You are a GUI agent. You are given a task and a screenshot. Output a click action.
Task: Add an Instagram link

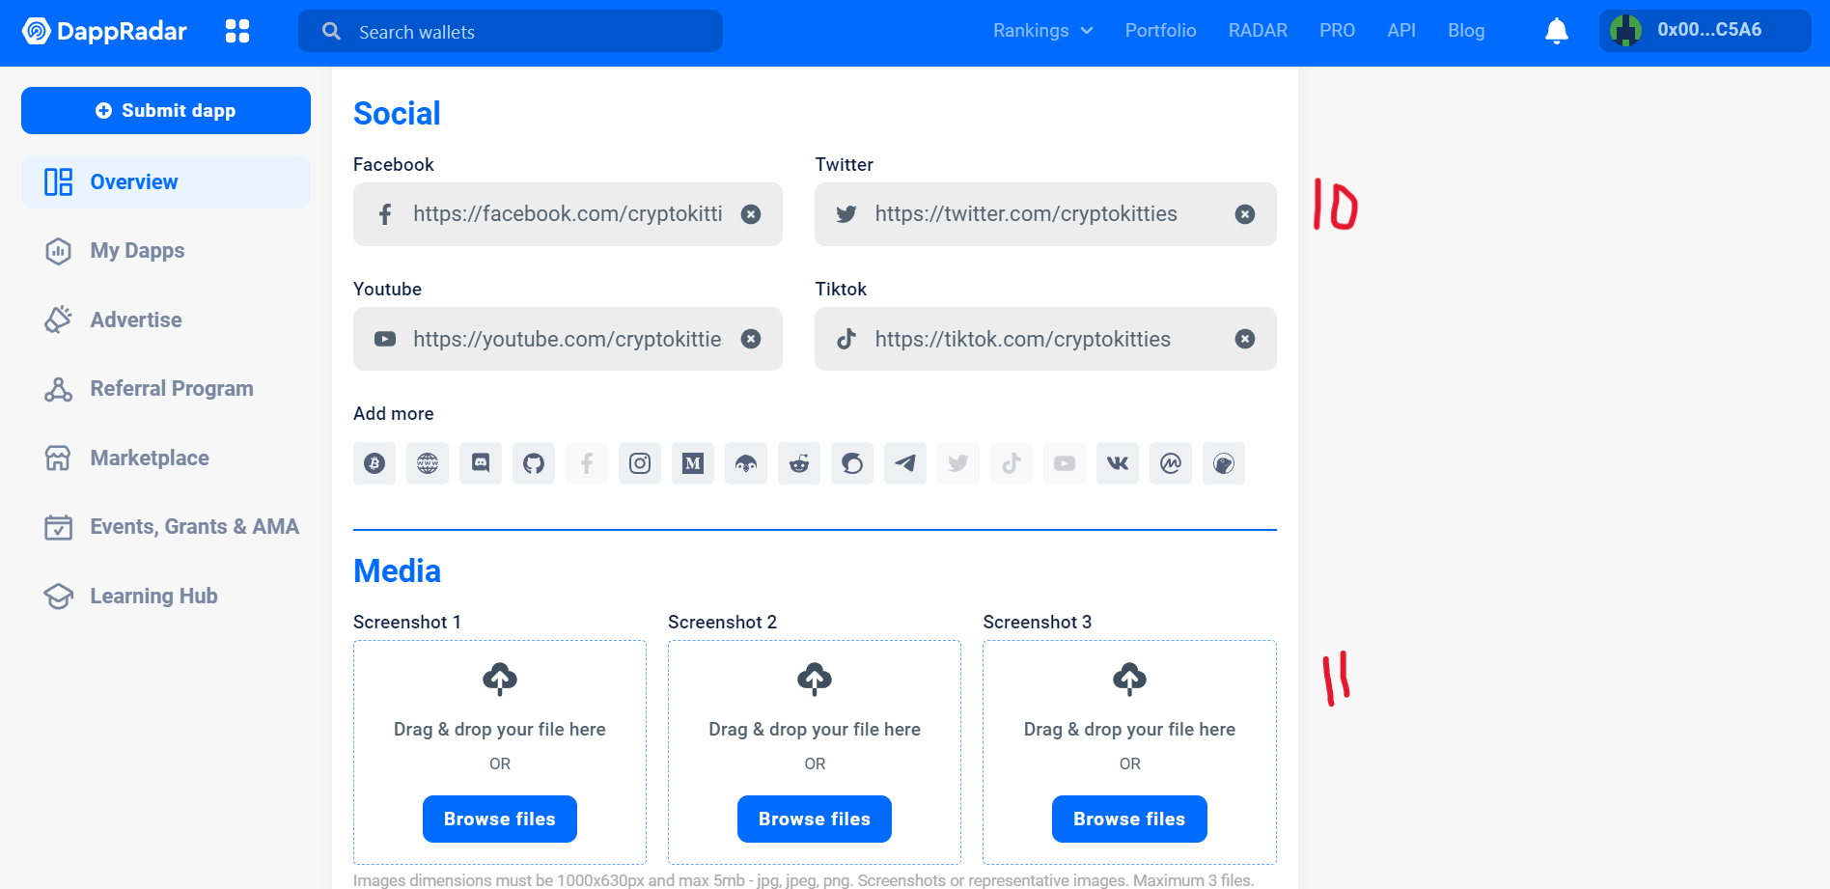[x=640, y=463]
